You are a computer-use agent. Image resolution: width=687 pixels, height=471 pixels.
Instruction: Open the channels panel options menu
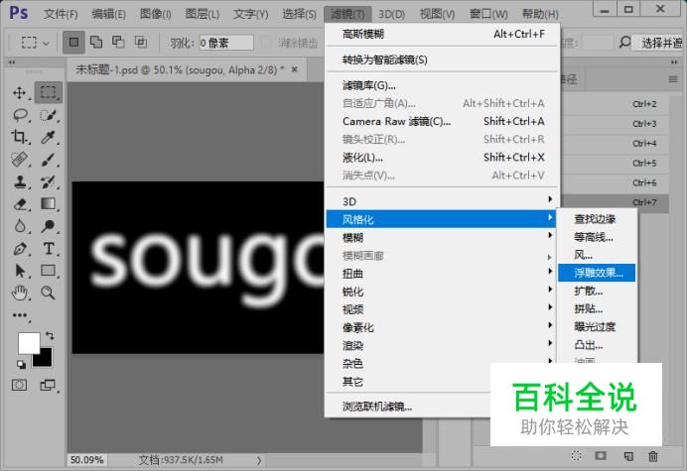coord(673,79)
